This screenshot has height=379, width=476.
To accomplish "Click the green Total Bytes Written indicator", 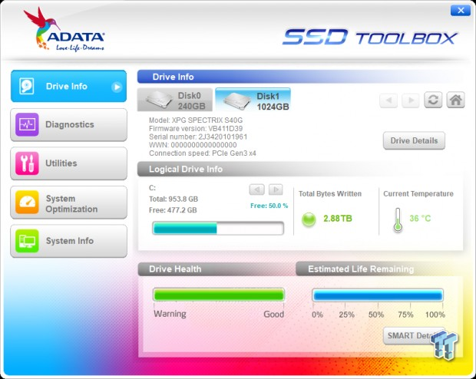I will click(x=309, y=219).
